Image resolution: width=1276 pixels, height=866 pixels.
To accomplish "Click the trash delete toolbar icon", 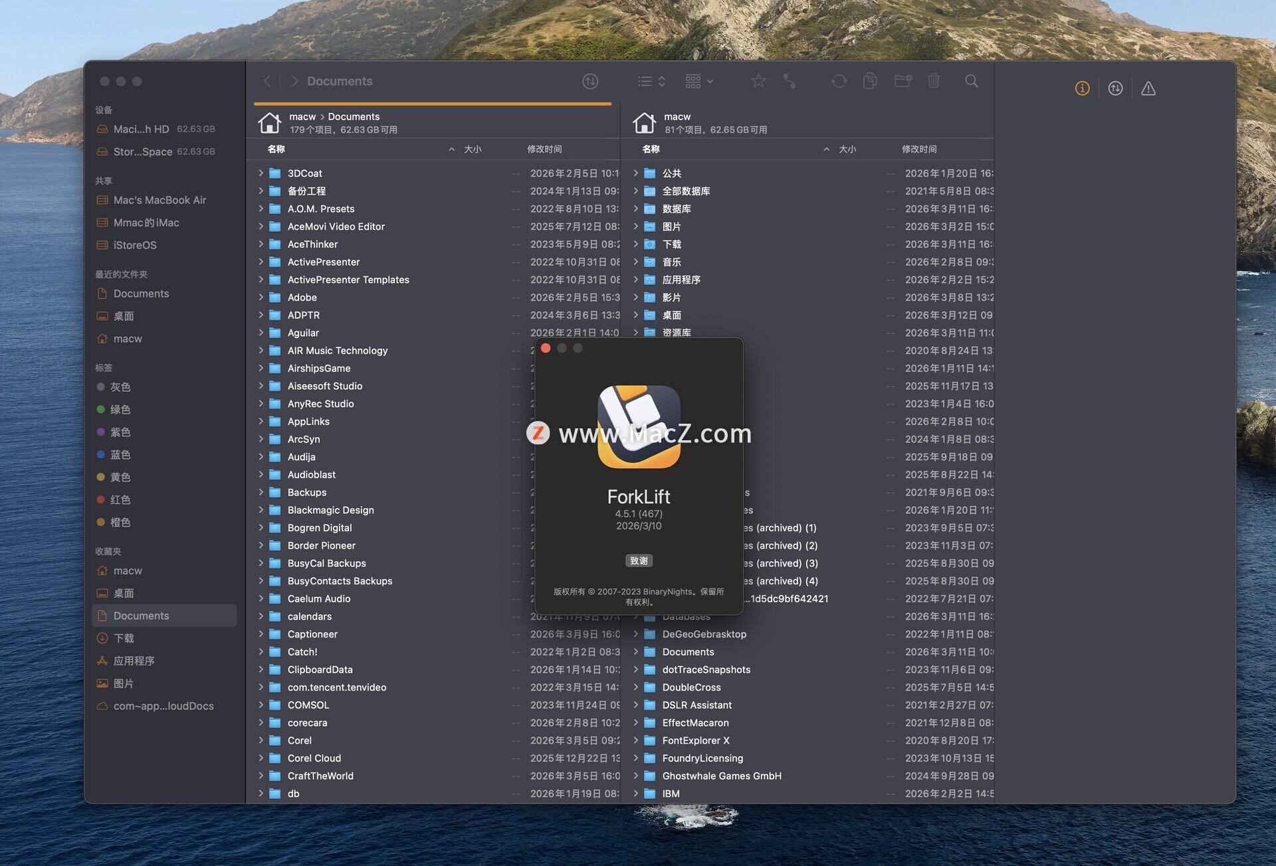I will click(934, 81).
